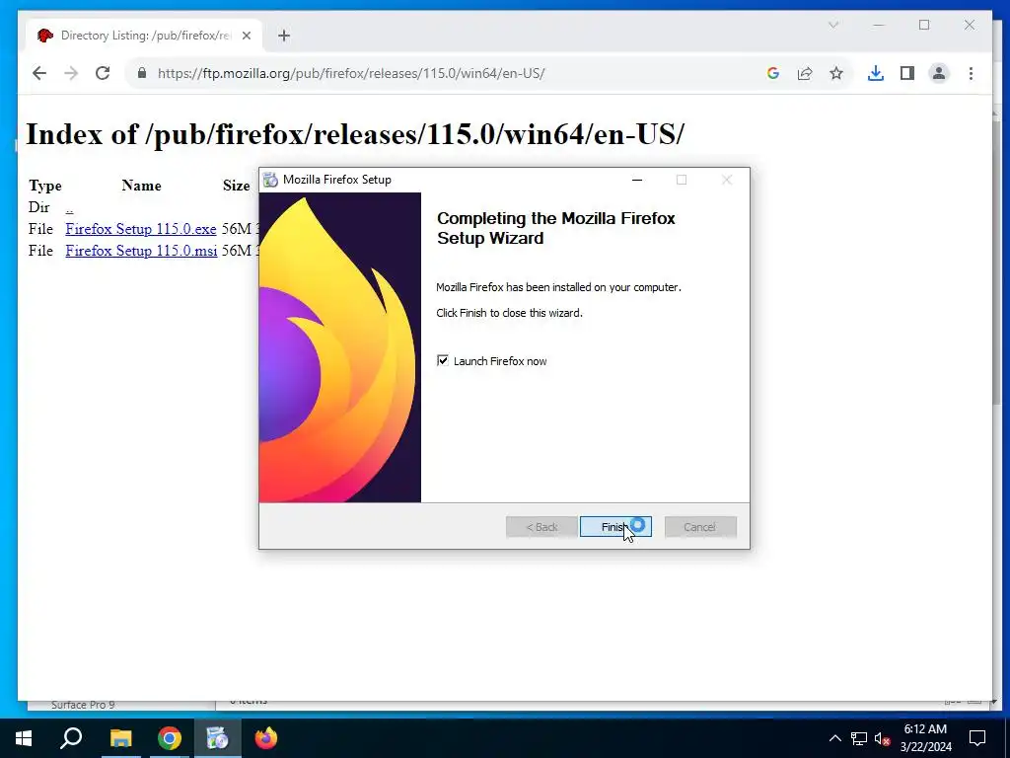Open Windows taskbar search

coord(71,738)
